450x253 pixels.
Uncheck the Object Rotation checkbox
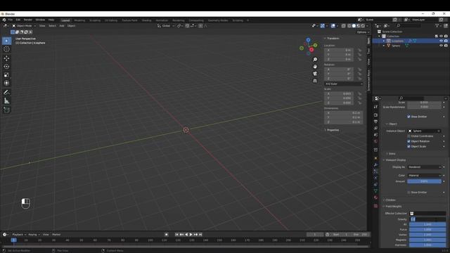click(x=409, y=141)
